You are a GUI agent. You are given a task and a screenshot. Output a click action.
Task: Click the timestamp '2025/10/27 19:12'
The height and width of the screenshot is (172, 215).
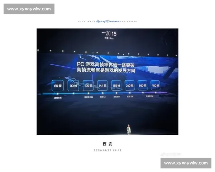tap(107, 150)
